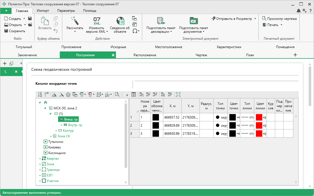Image resolution: width=314 pixels, height=196 pixels.
Task: Expand the Квартал tree node
Action: [40, 159]
